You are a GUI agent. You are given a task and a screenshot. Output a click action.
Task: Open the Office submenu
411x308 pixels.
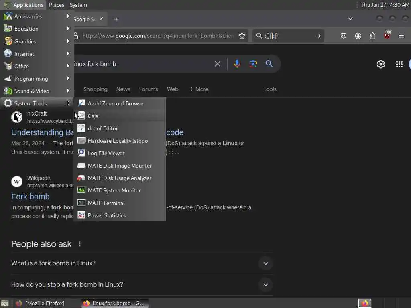tap(37, 66)
